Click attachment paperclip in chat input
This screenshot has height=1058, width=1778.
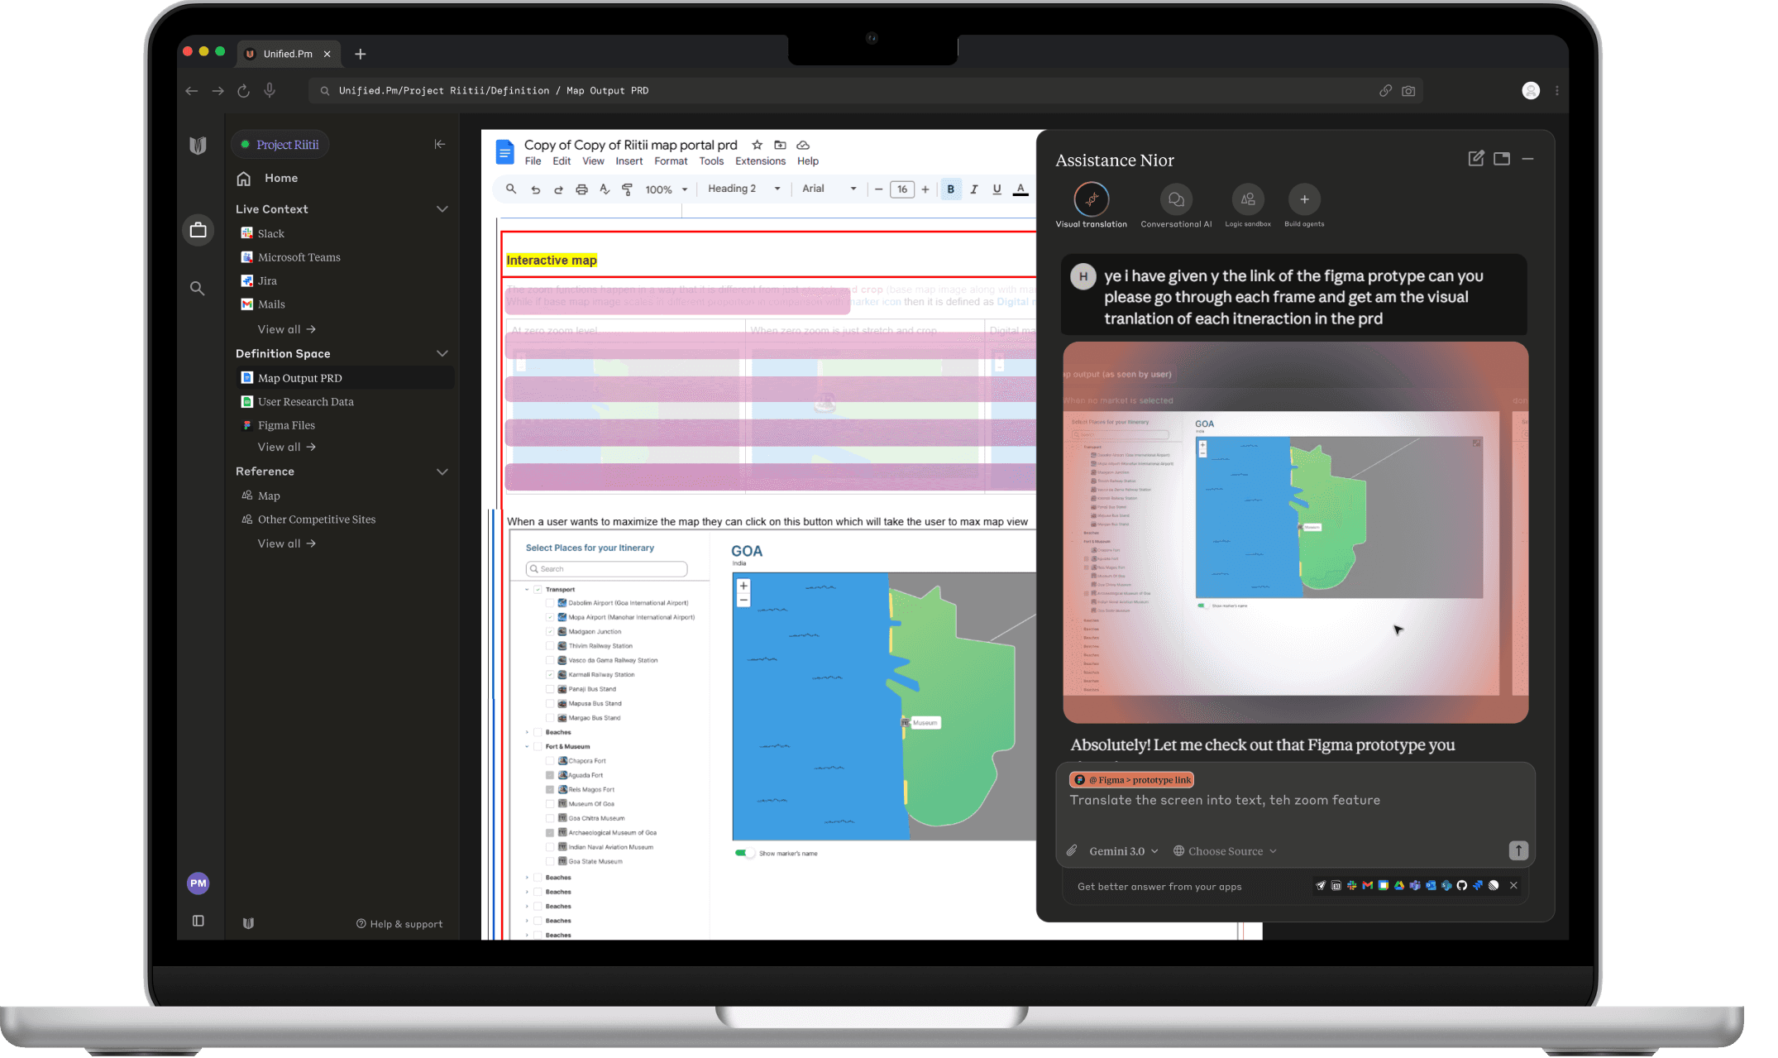1072,850
